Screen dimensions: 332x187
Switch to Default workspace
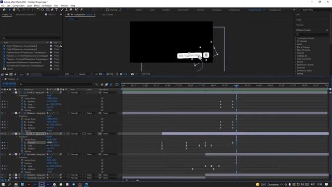click(x=139, y=10)
